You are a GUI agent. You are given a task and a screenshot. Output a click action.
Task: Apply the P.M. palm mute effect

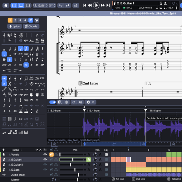tap(42, 78)
